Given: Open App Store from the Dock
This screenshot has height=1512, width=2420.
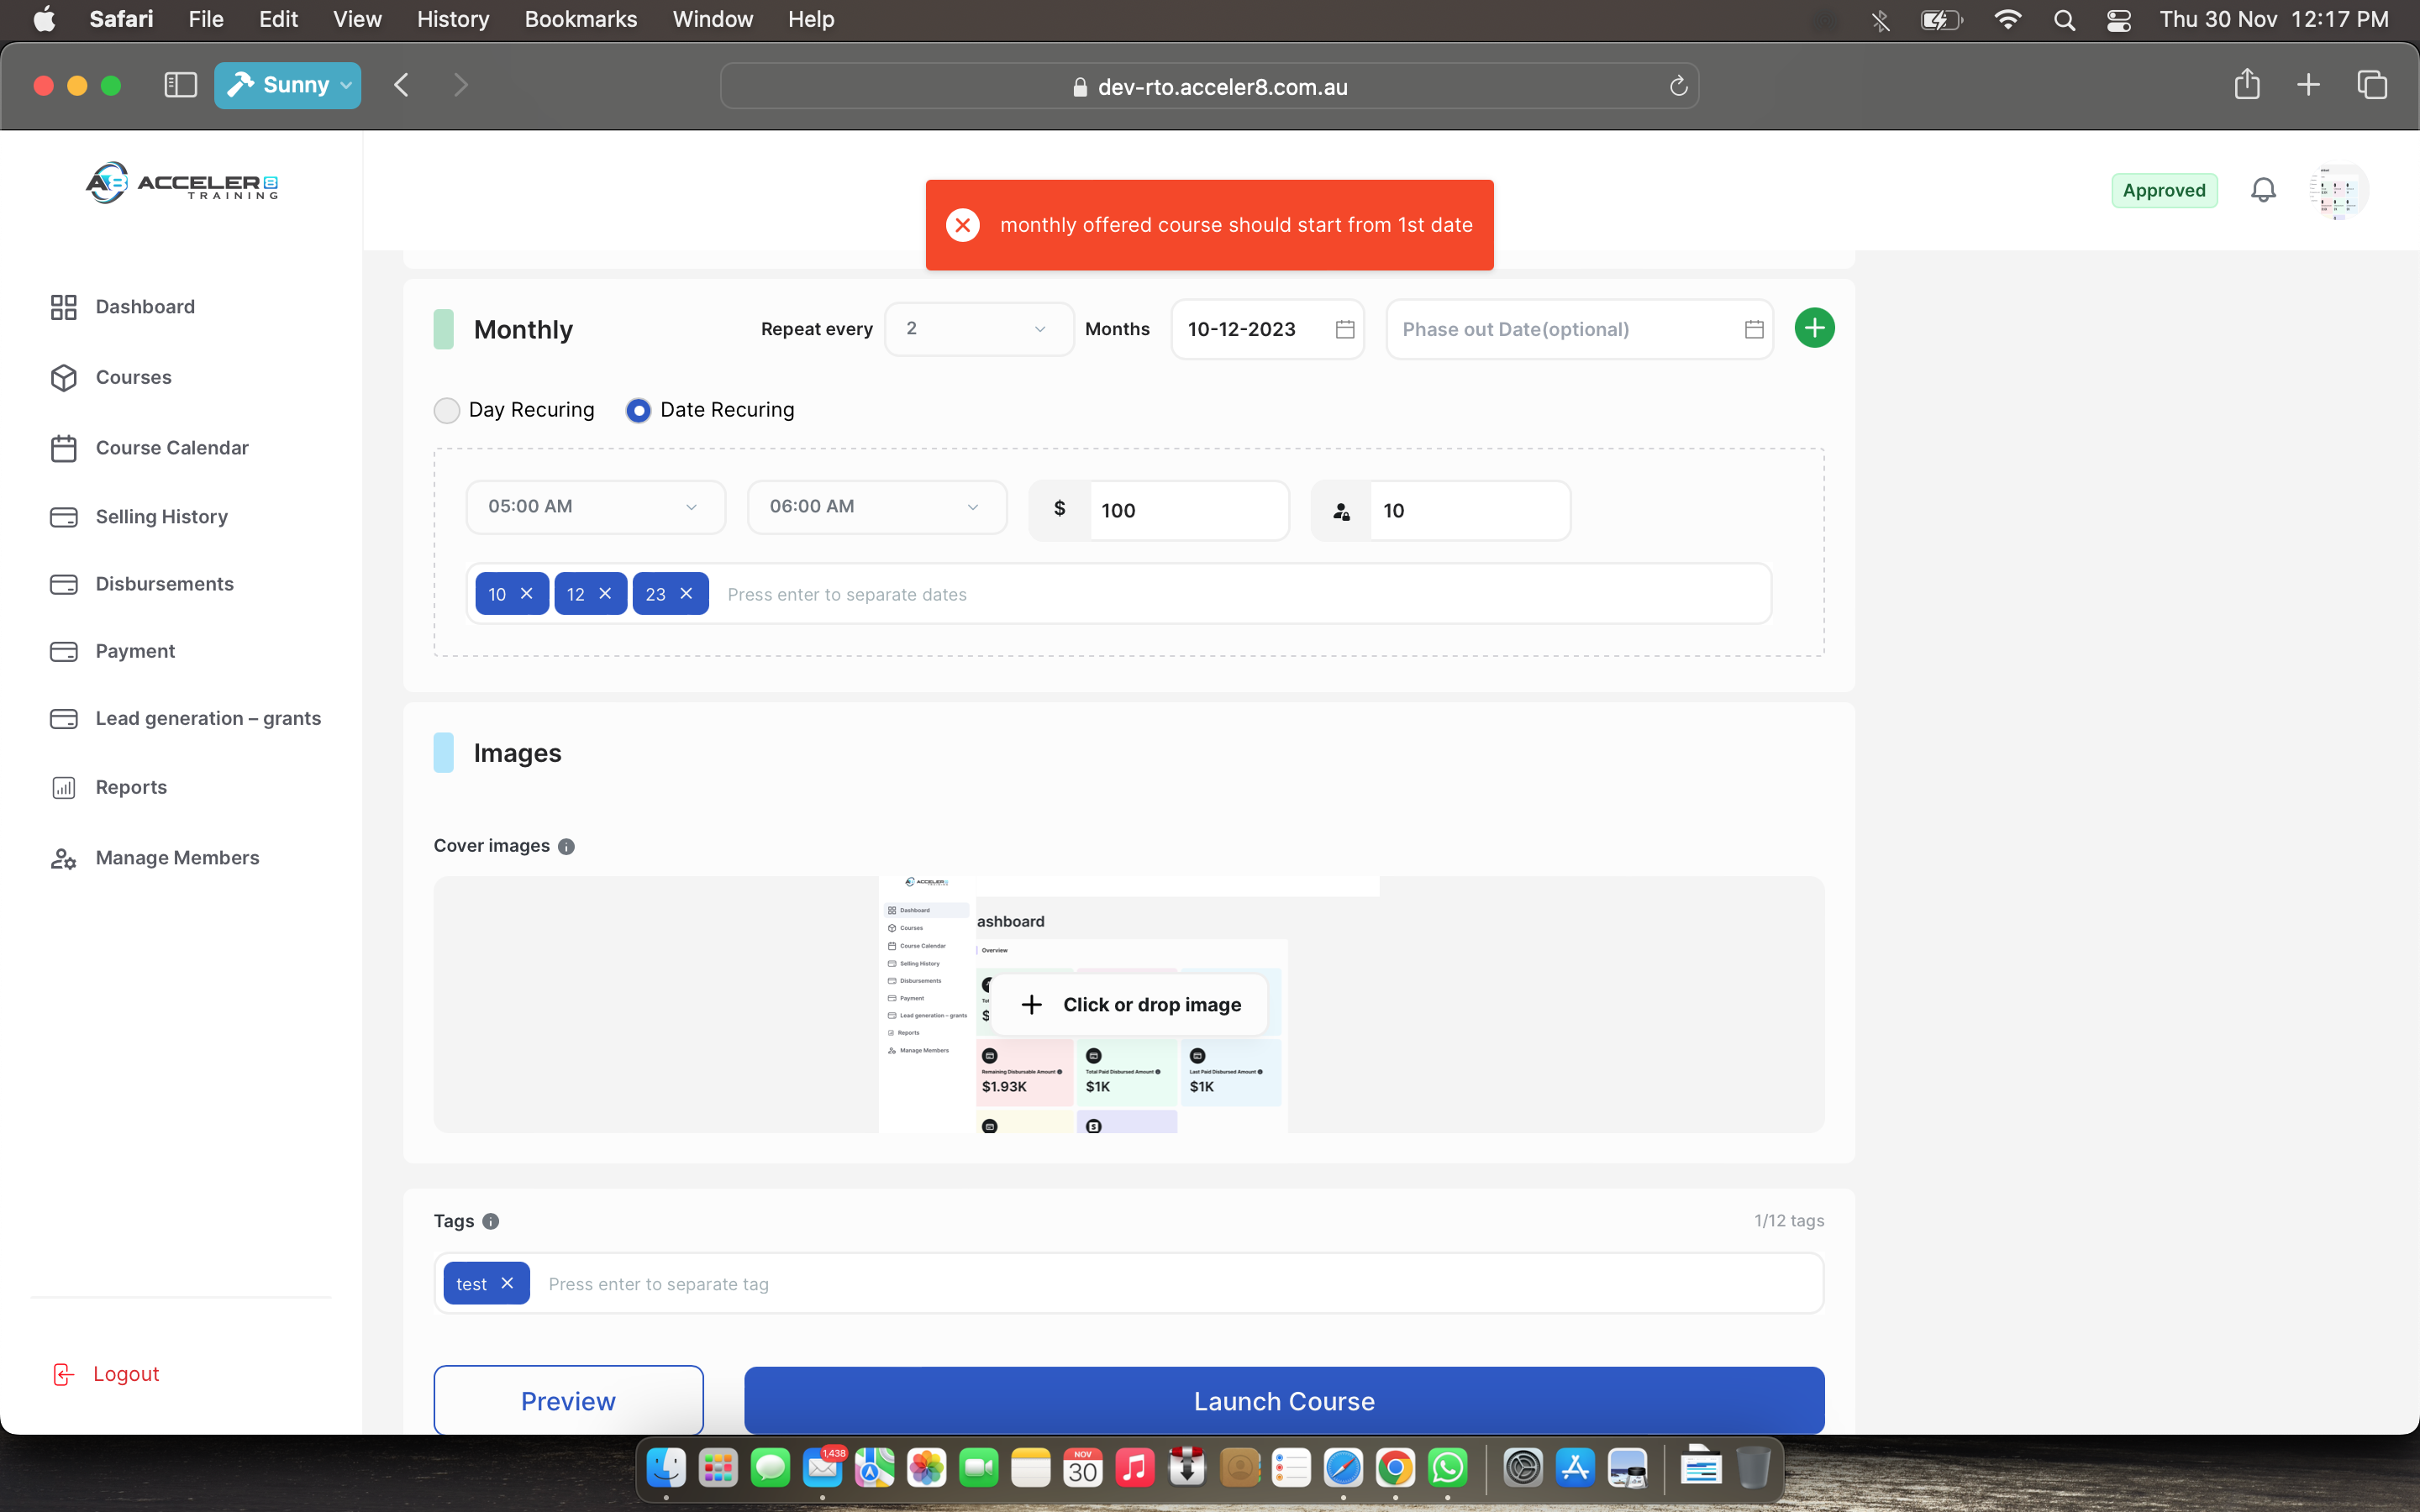Looking at the screenshot, I should (x=1575, y=1468).
